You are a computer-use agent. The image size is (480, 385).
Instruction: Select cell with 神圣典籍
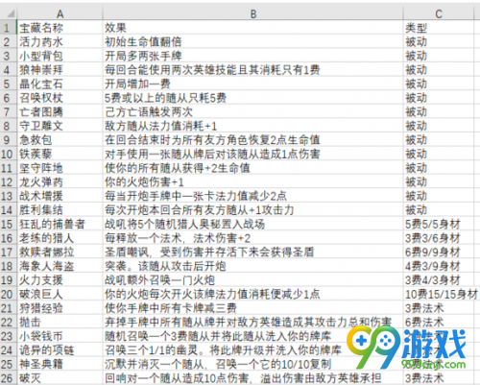60,364
